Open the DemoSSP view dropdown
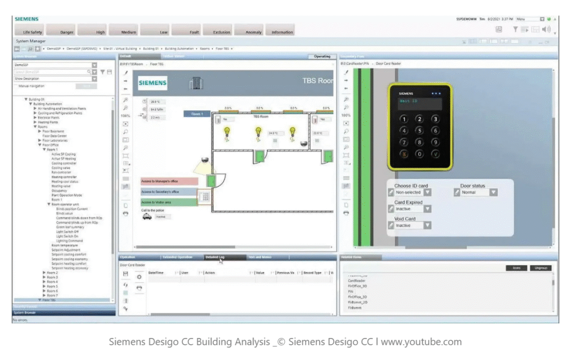 click(94, 65)
